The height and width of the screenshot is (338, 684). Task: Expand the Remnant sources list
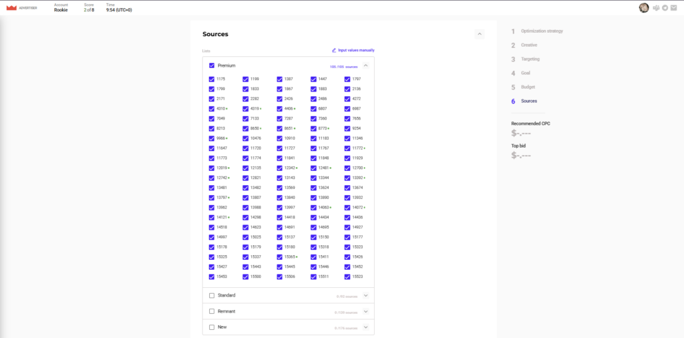point(365,311)
